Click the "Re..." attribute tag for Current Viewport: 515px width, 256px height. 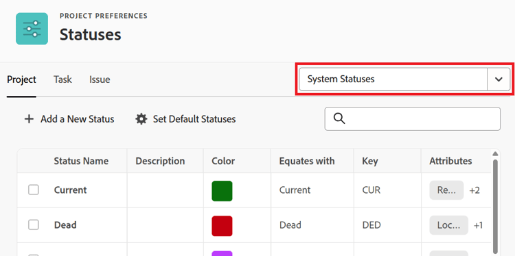click(447, 190)
